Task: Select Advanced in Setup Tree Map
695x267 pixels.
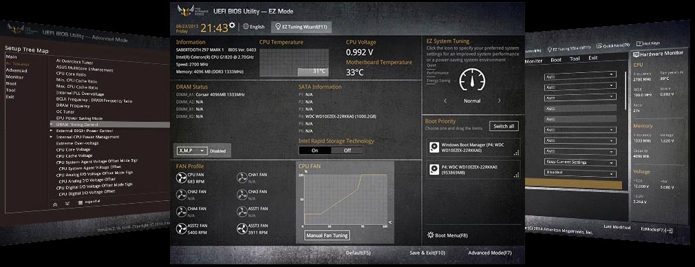Action: coord(17,70)
